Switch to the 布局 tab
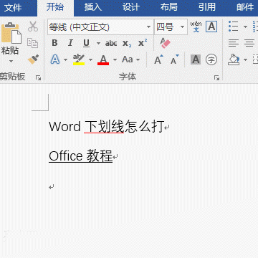The width and height of the screenshot is (258, 258). [x=169, y=8]
